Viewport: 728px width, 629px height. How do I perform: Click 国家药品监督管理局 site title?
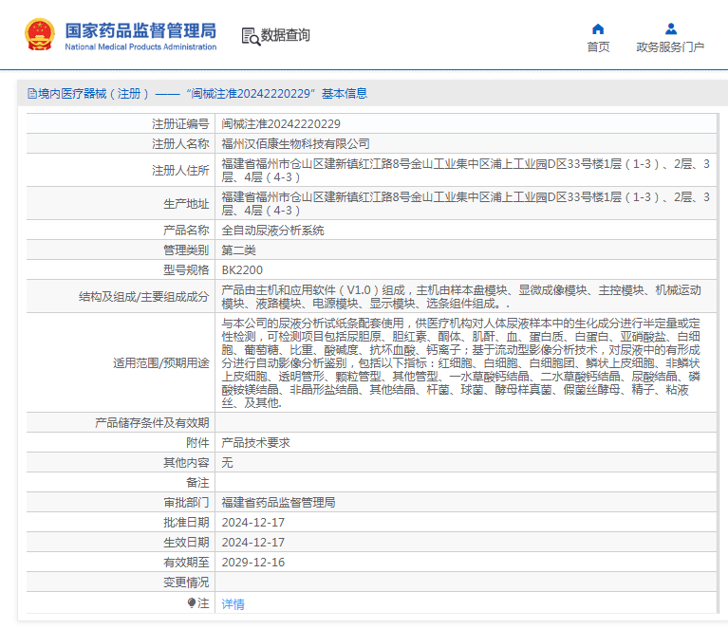tap(140, 30)
